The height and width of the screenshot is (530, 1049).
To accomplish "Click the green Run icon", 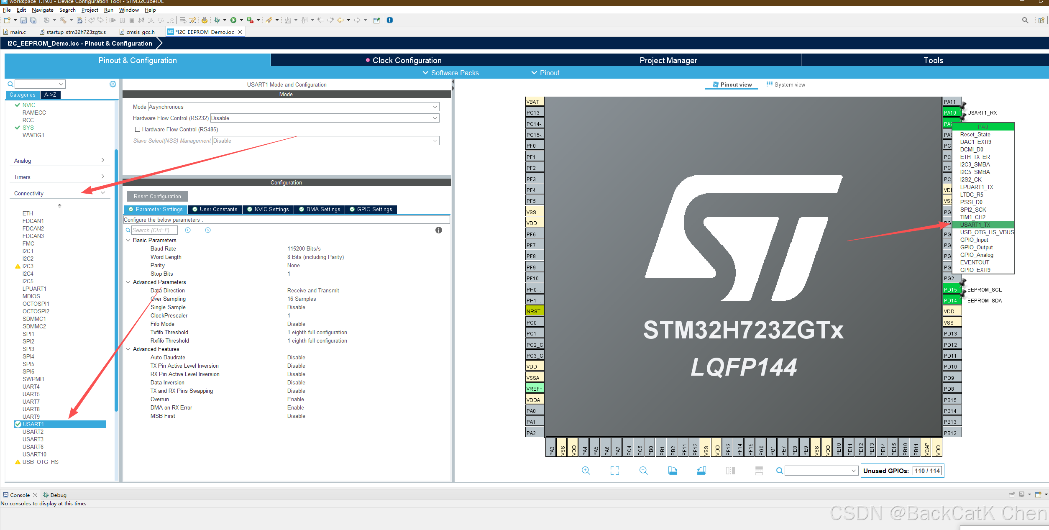I will tap(233, 20).
